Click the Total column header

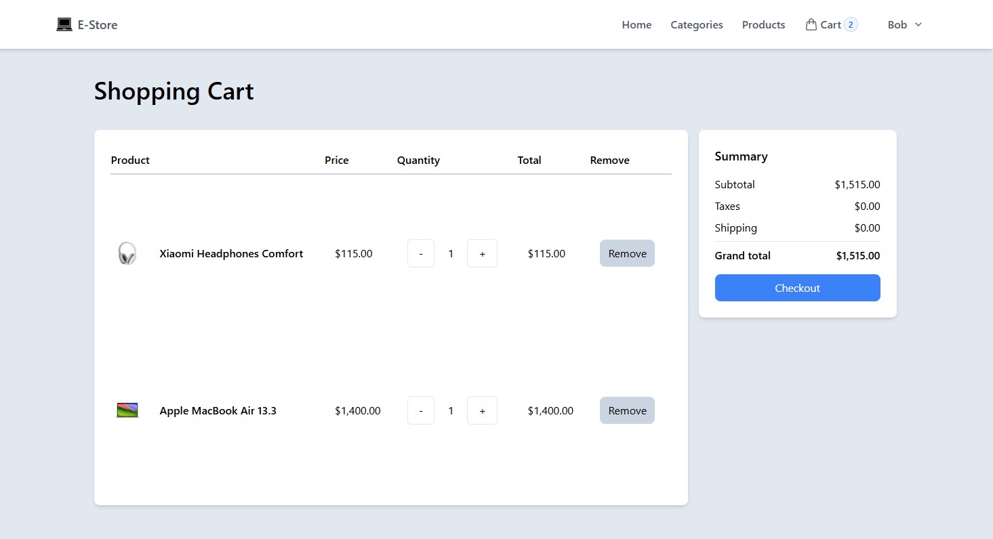tap(529, 160)
